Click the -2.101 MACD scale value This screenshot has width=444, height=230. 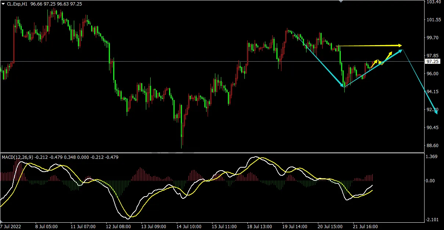pyautogui.click(x=432, y=220)
